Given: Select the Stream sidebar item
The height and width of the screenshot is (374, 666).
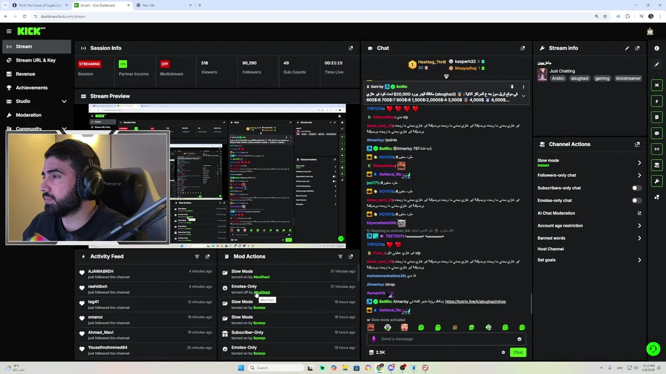Looking at the screenshot, I should (x=35, y=47).
